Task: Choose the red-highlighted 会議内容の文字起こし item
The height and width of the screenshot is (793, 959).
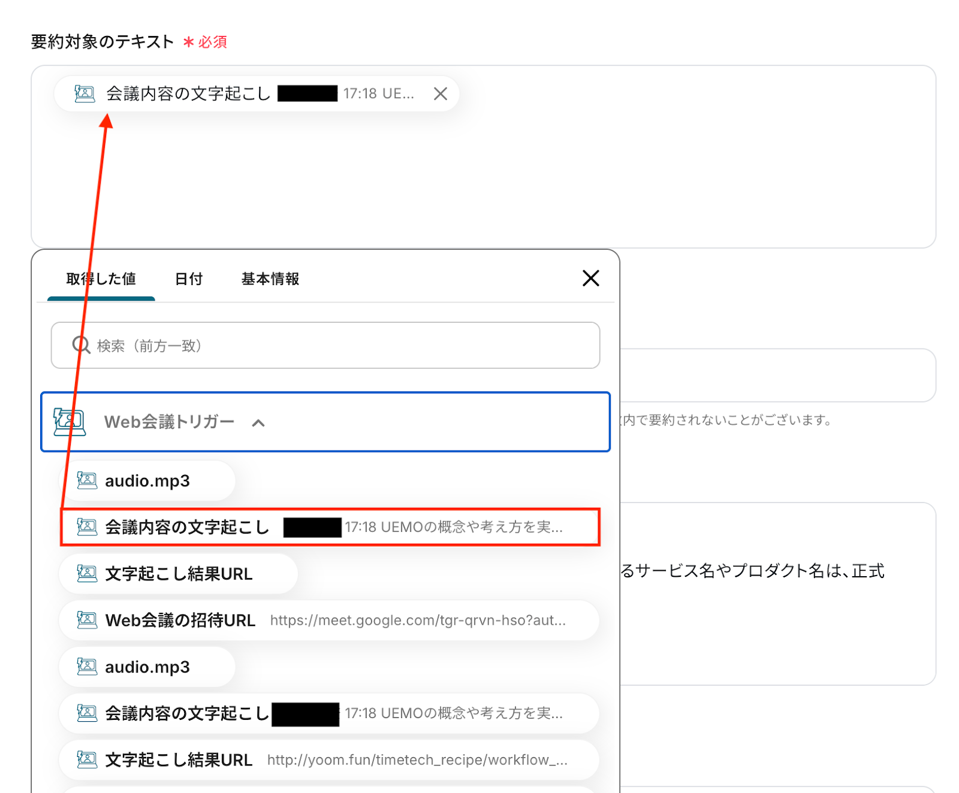Action: (330, 527)
